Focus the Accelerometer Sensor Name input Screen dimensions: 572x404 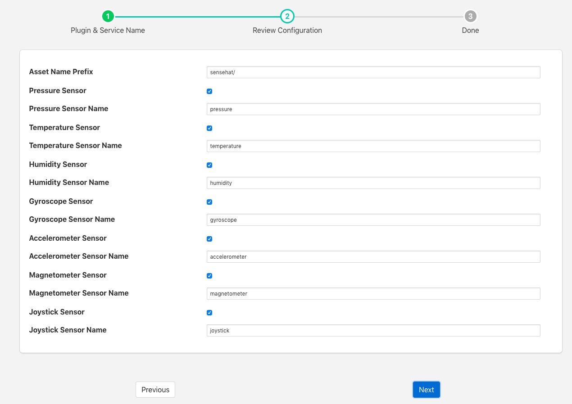tap(373, 257)
